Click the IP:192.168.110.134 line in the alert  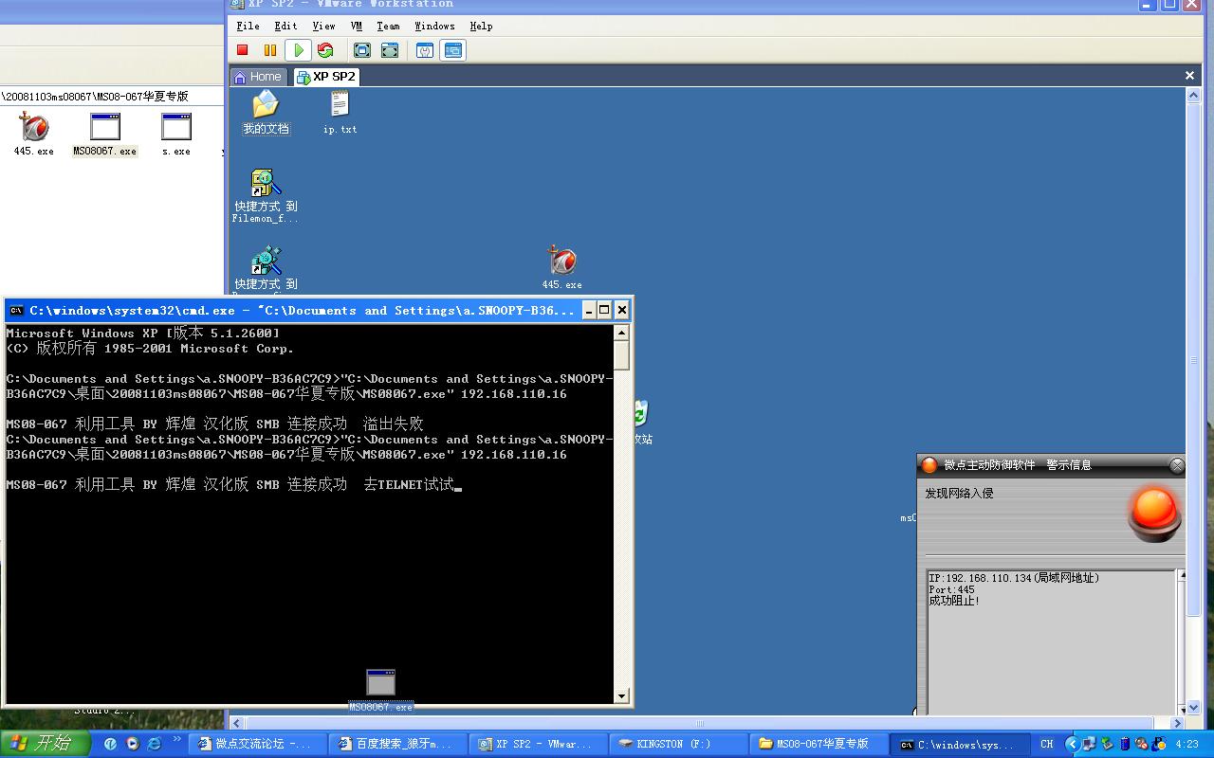[x=1014, y=578]
